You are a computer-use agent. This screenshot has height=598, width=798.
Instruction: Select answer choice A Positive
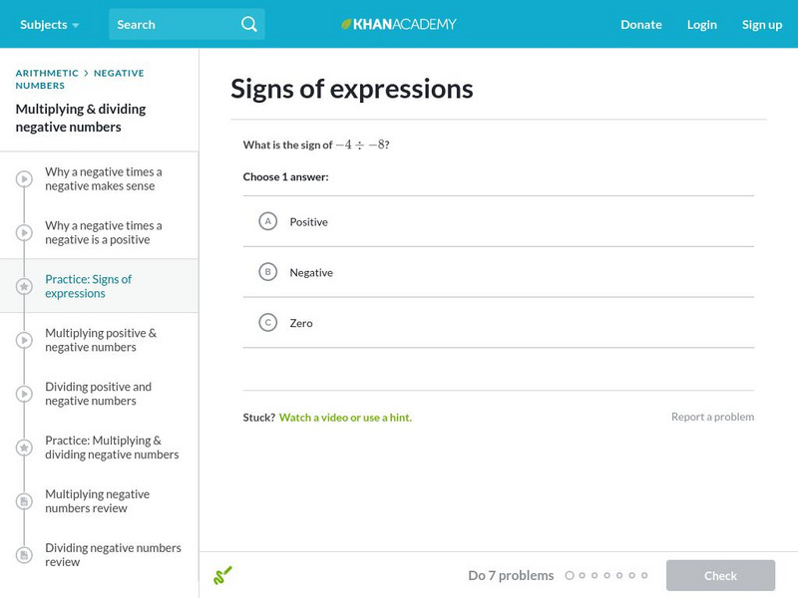click(x=267, y=221)
